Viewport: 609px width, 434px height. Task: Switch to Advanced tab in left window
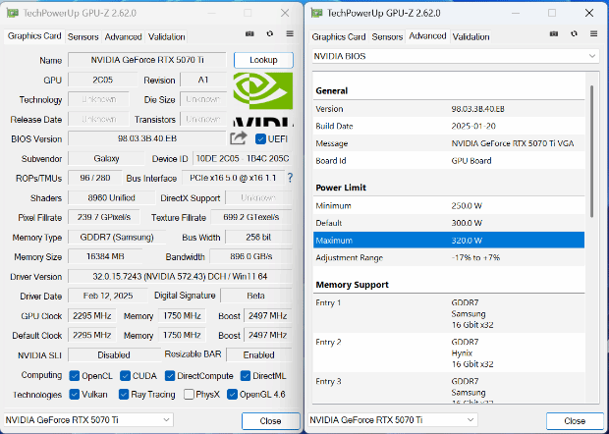pyautogui.click(x=123, y=37)
